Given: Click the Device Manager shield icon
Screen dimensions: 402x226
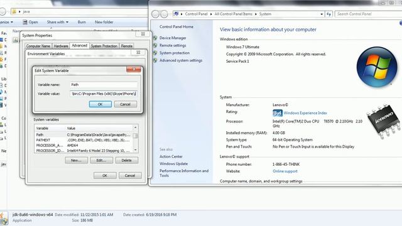Looking at the screenshot, I should (x=155, y=38).
